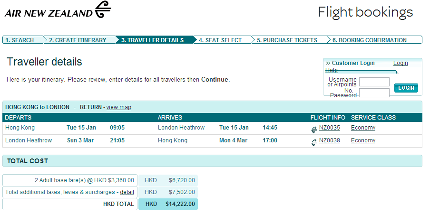The image size is (430, 214).
Task: Click Economy link for the outbound flight
Action: pos(363,128)
